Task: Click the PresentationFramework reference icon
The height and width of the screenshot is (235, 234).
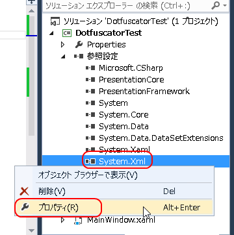Action: click(90, 92)
